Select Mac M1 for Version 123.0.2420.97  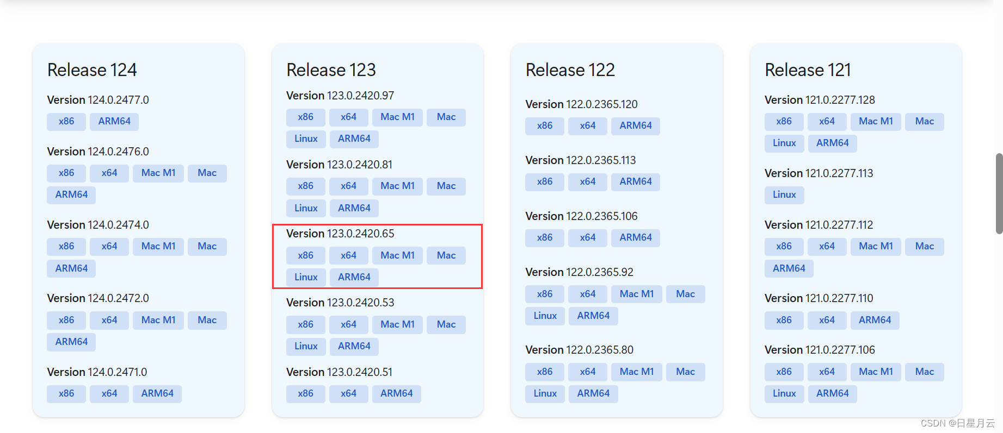pyautogui.click(x=398, y=117)
